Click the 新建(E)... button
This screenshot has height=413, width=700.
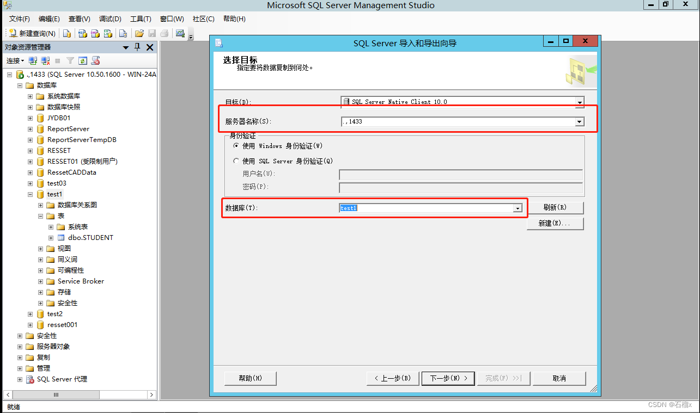coord(555,224)
